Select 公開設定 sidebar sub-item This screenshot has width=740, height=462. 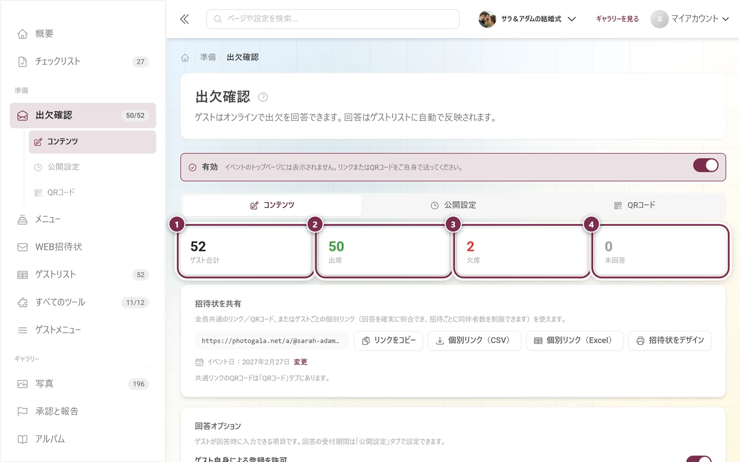click(92, 167)
